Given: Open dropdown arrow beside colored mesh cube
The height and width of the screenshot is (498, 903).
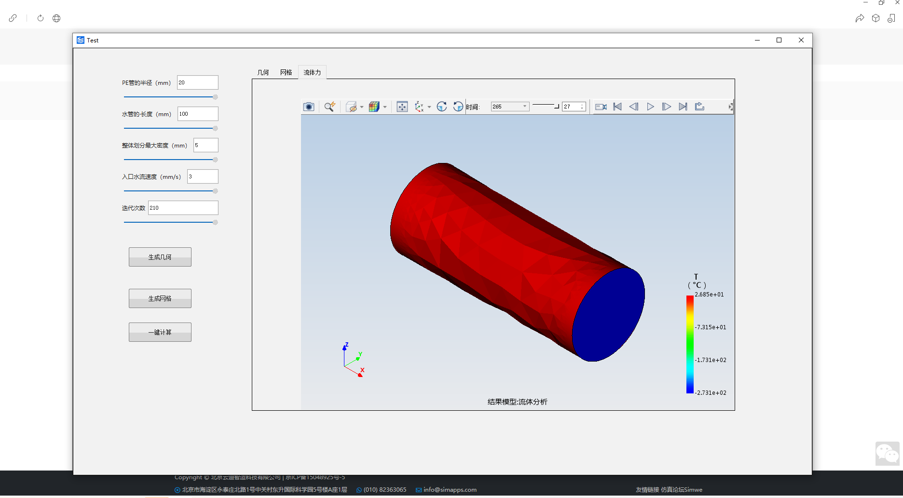Looking at the screenshot, I should pyautogui.click(x=385, y=107).
